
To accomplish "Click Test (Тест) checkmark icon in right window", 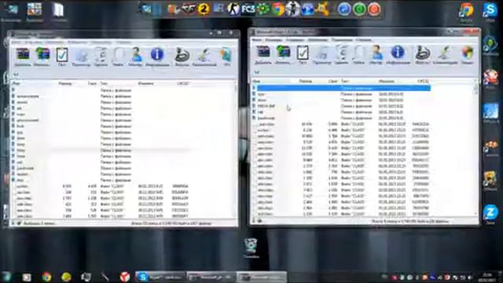I will (303, 54).
